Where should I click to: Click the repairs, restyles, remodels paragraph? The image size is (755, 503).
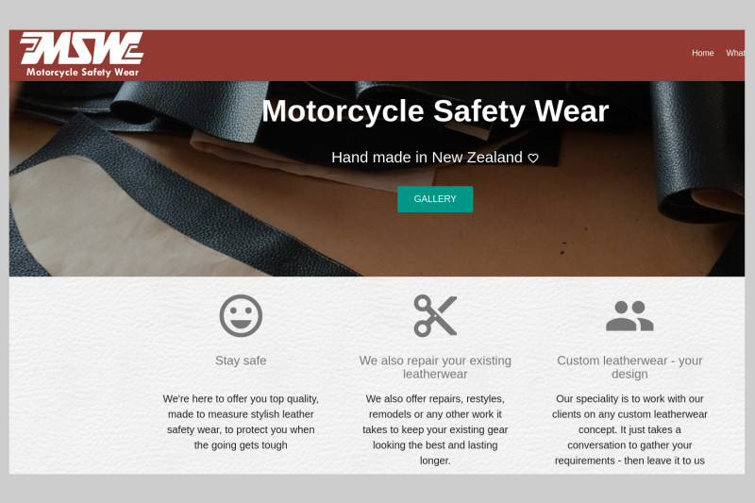[435, 429]
